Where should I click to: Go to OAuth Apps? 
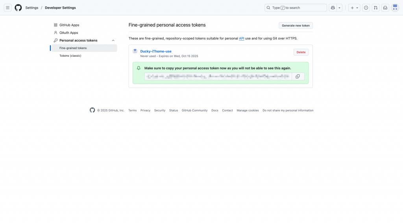click(68, 33)
